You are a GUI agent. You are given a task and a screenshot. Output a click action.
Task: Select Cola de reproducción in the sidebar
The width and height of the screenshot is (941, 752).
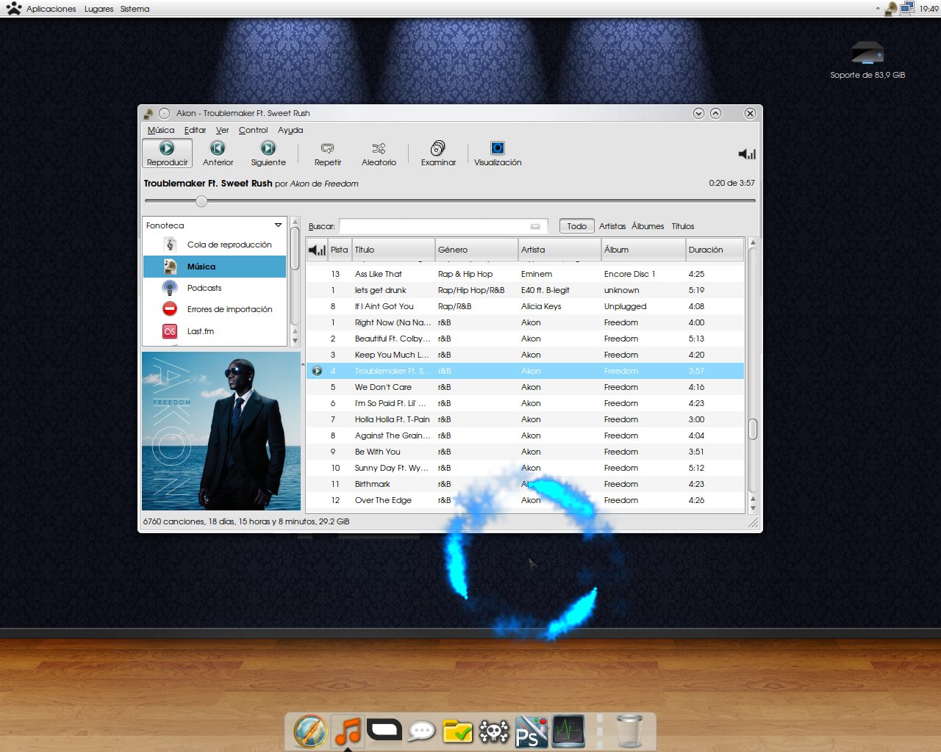(x=215, y=245)
